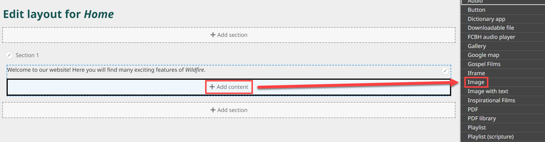Pick PDF library content type

pos(481,119)
